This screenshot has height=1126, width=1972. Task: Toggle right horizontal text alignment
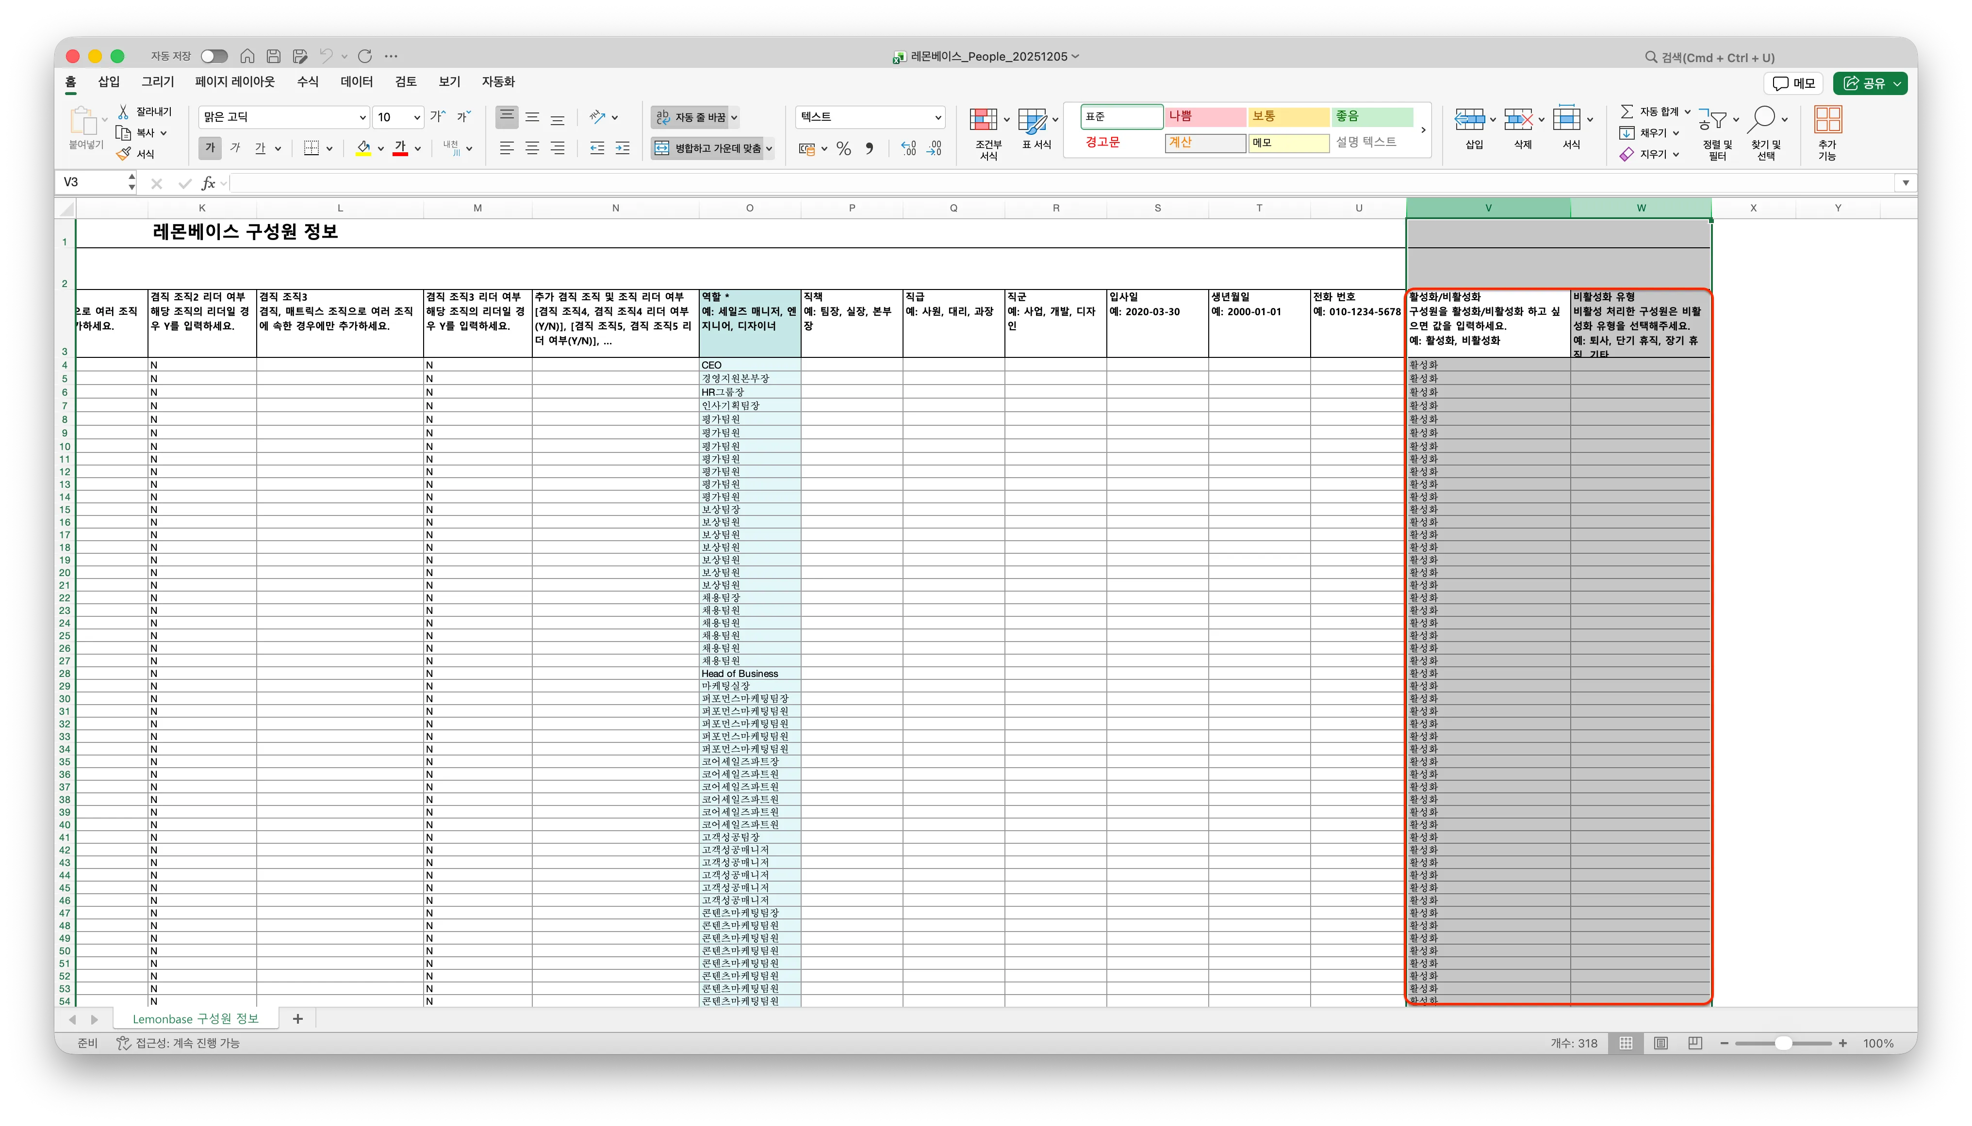tap(557, 148)
